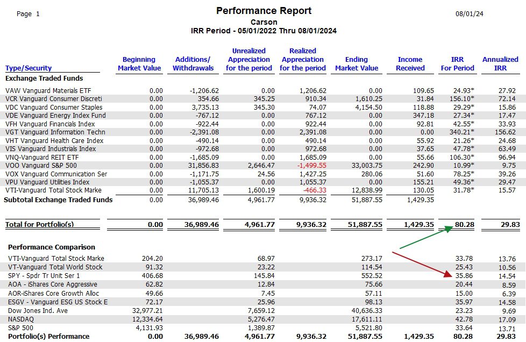Select VOX Vanguard Communication Ser row
Screen dimensions: 526x342
pyautogui.click(x=262, y=174)
